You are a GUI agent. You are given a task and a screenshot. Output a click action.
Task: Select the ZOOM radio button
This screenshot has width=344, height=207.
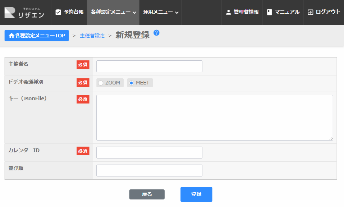[x=101, y=83]
